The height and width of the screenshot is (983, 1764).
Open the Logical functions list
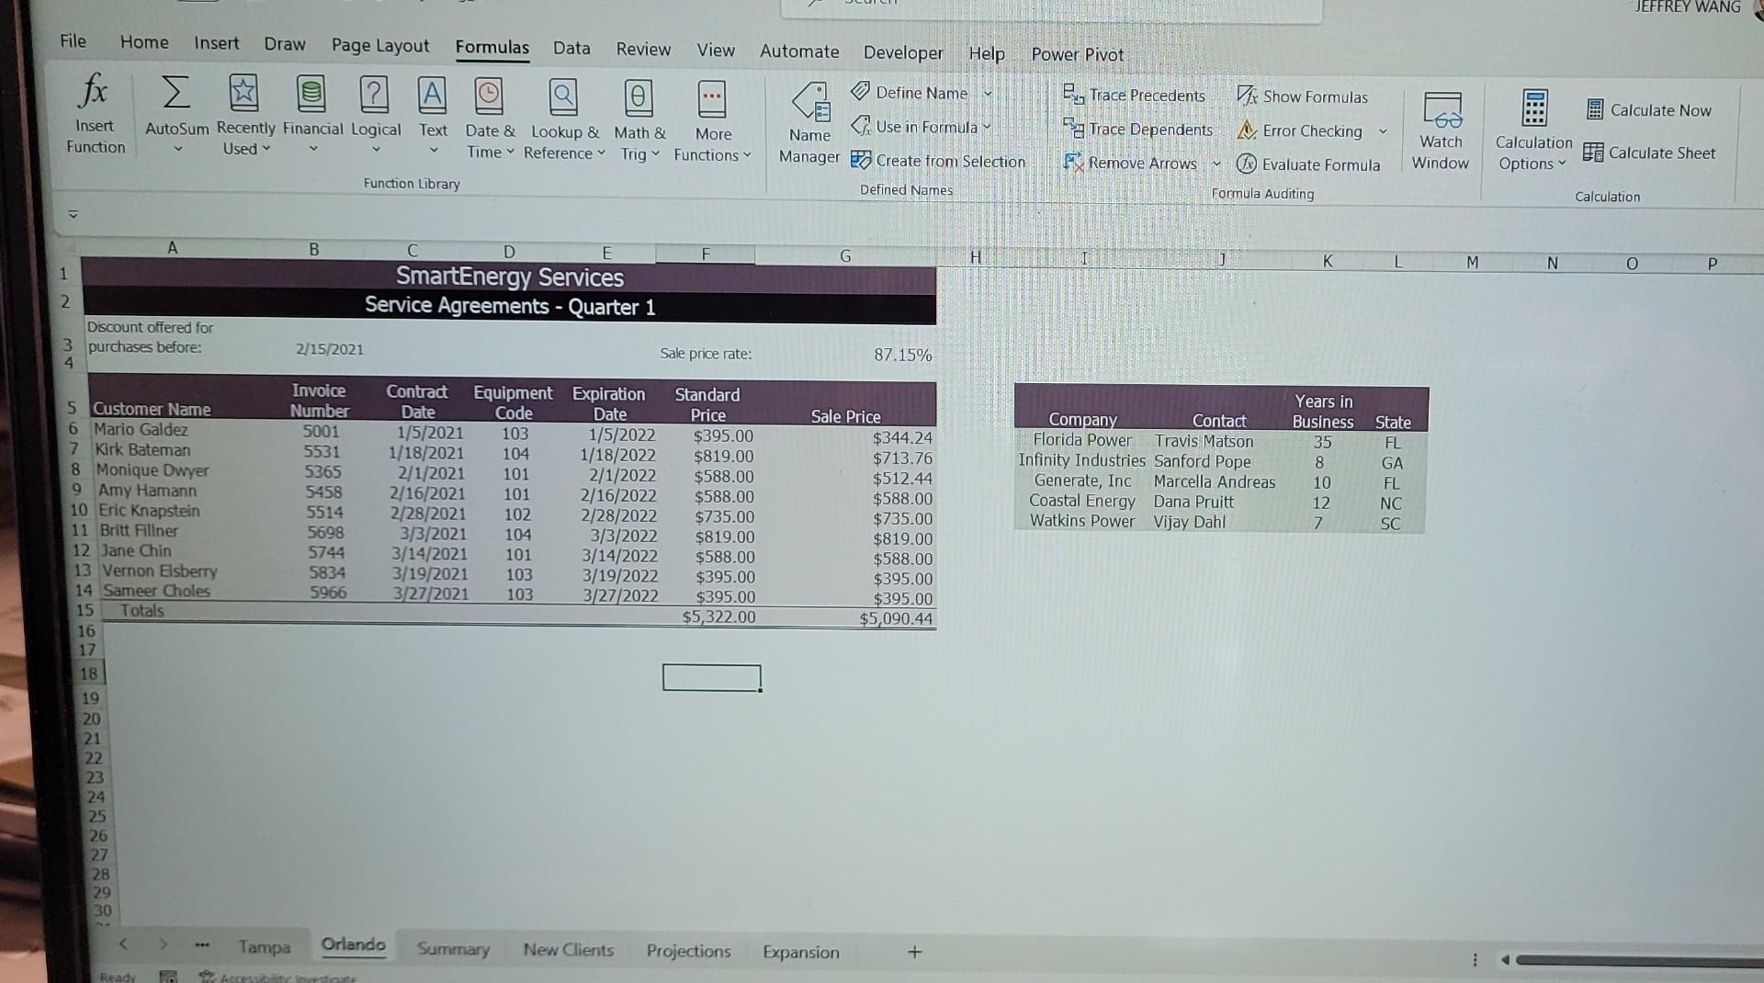click(x=375, y=116)
